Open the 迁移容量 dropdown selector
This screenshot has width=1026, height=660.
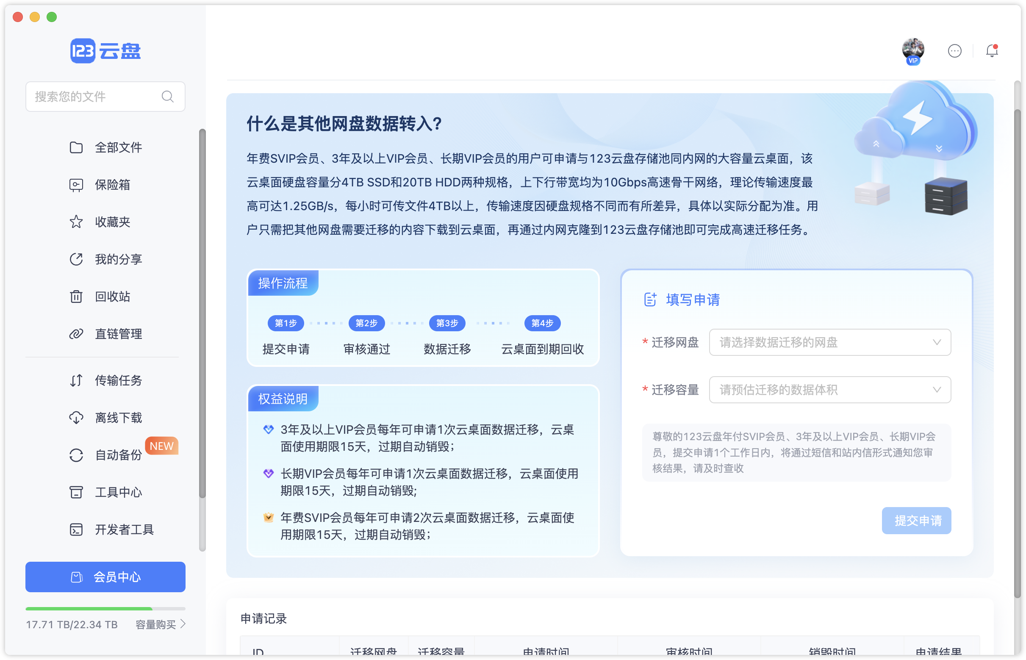[830, 390]
